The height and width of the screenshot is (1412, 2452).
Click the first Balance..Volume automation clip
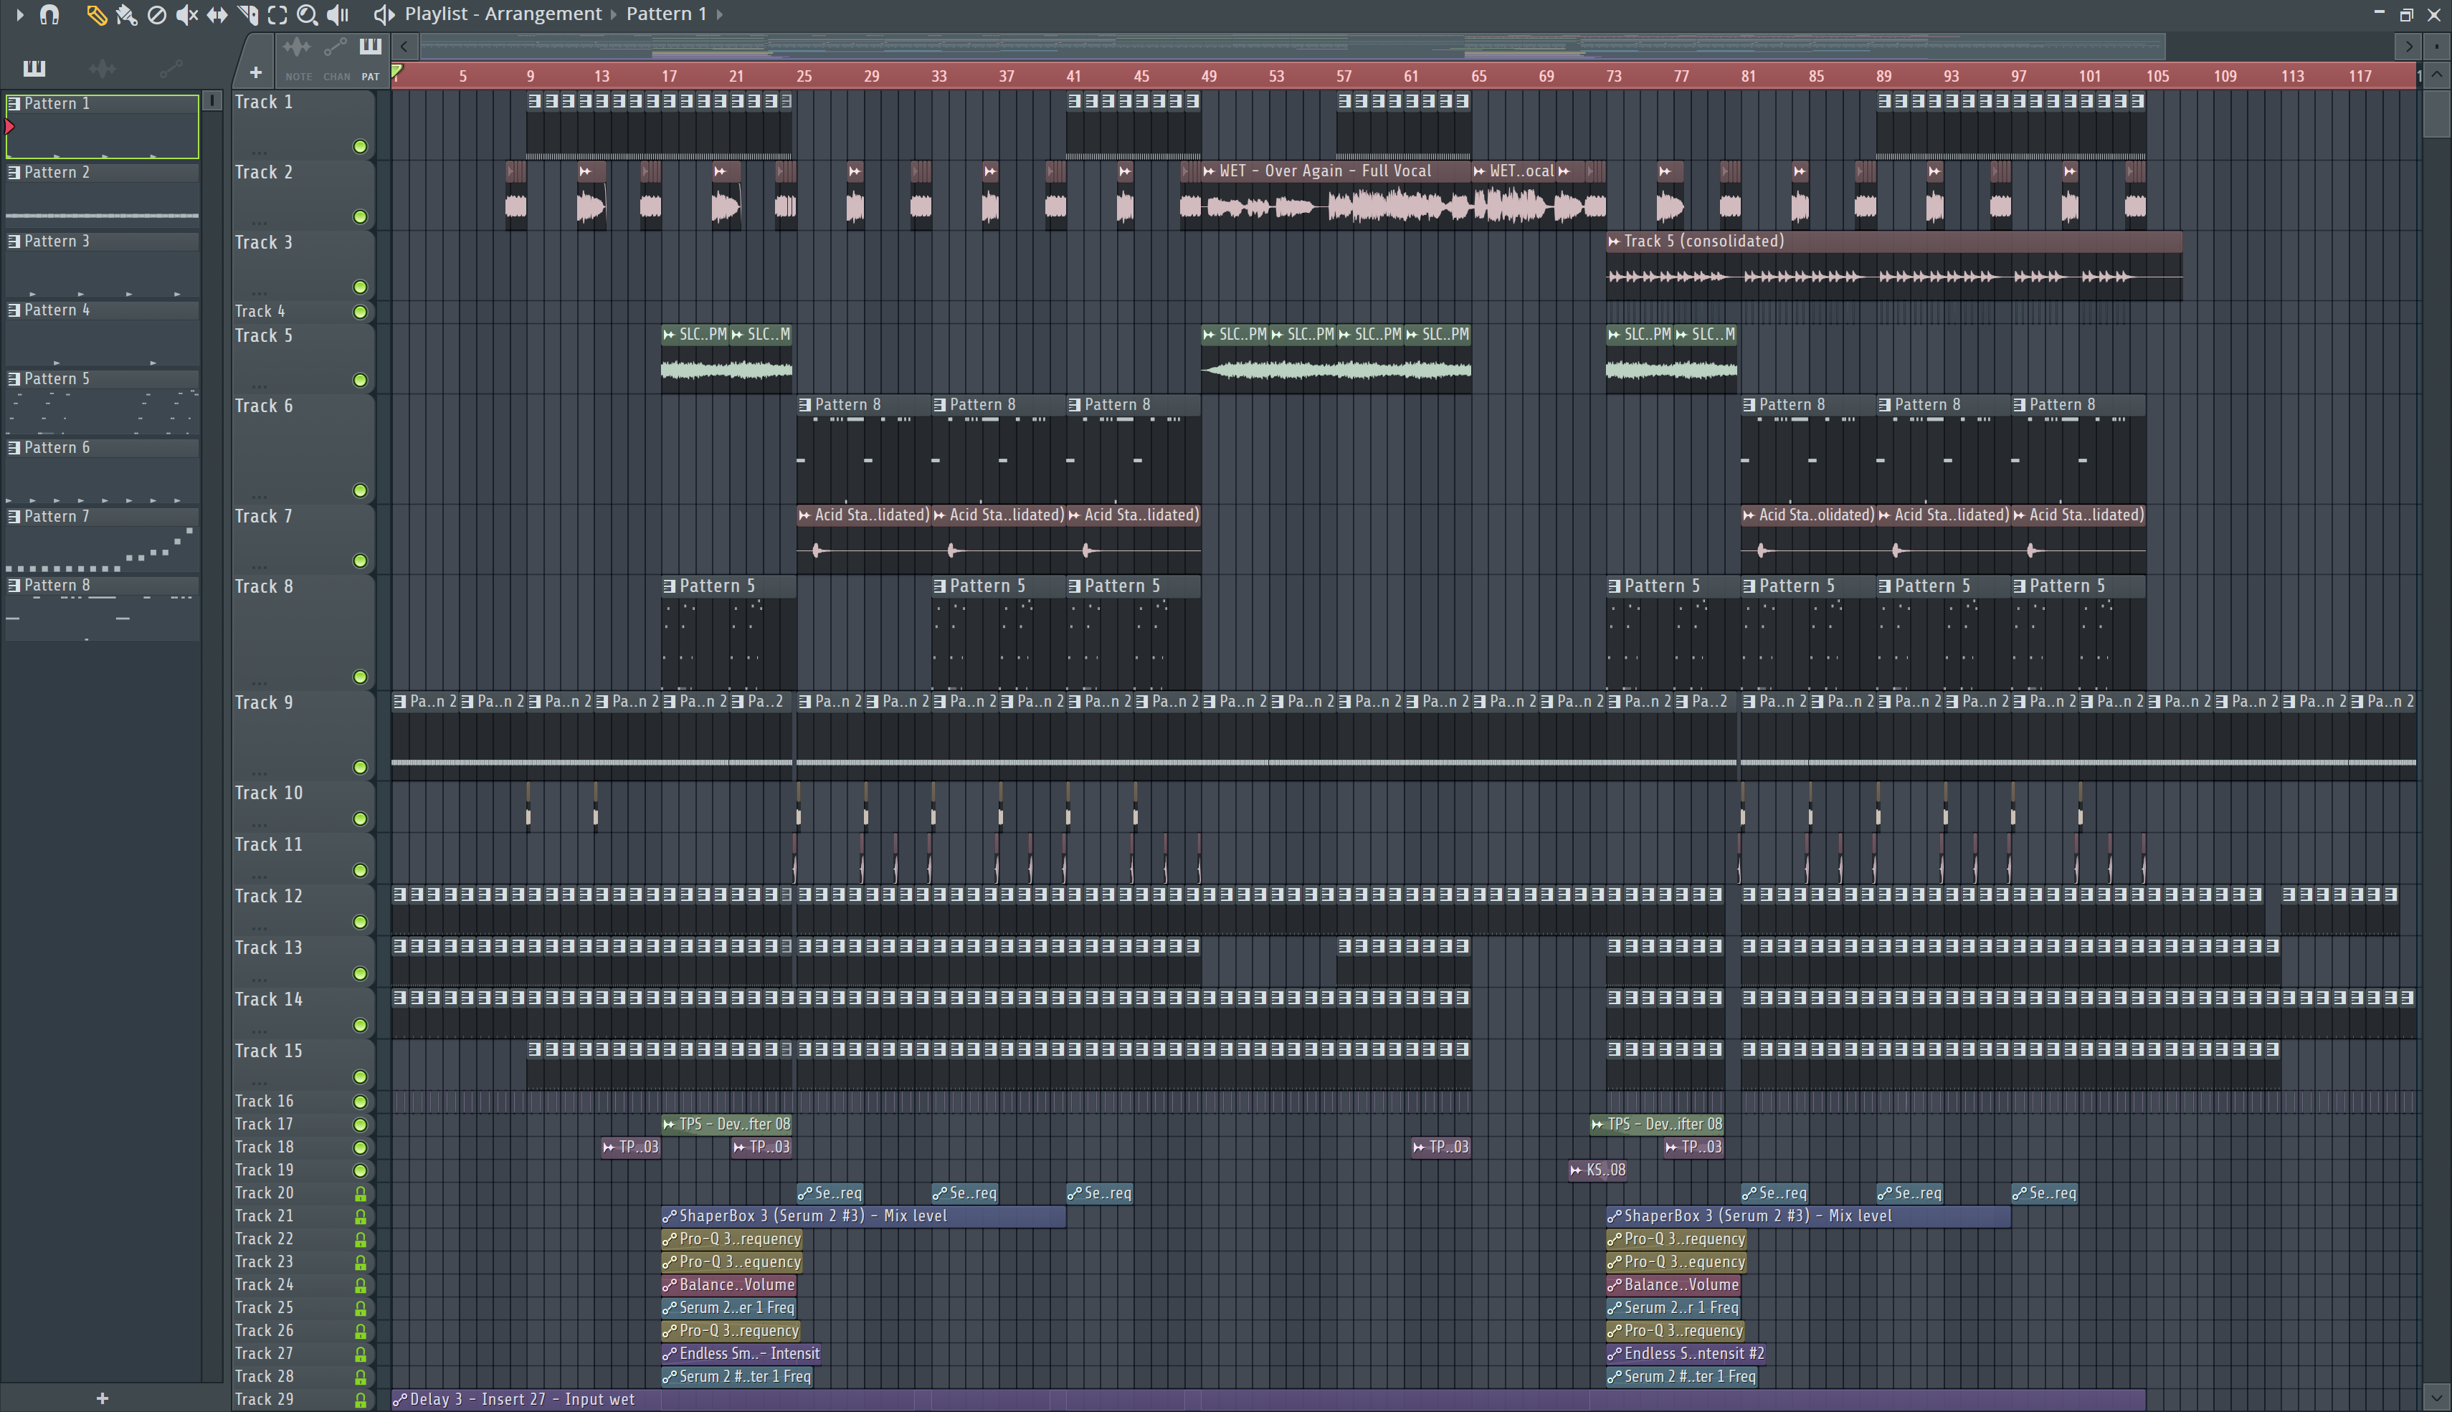(729, 1285)
